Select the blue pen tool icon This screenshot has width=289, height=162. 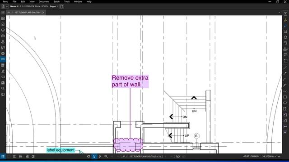285,26
